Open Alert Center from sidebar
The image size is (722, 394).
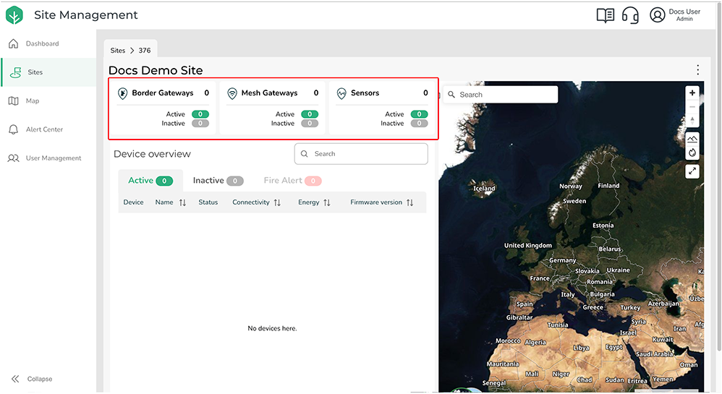pos(44,129)
